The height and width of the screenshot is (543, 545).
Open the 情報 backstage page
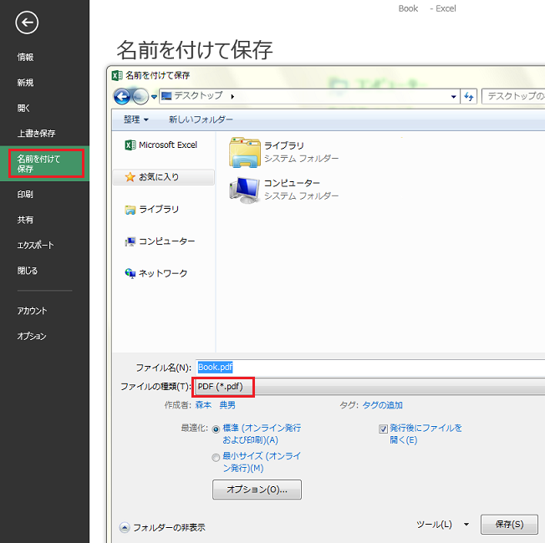(25, 57)
